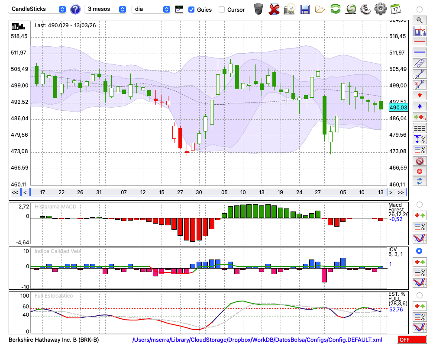Enable the Cursor checkbox
Viewport: 433px width, 346px height.
click(x=222, y=10)
